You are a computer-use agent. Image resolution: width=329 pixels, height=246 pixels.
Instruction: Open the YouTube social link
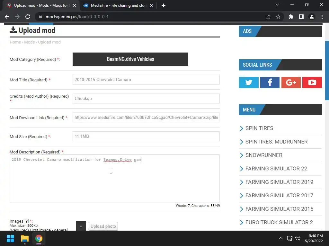(312, 82)
